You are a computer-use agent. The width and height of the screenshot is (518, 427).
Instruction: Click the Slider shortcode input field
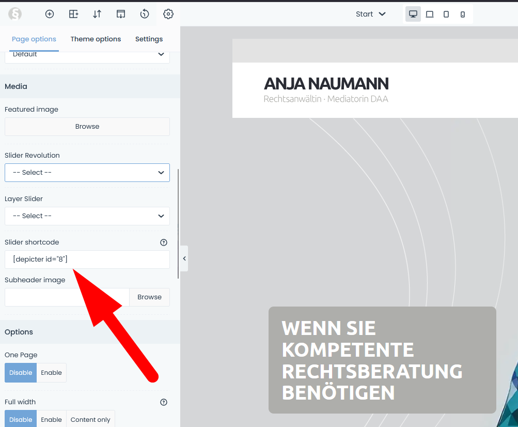point(87,260)
